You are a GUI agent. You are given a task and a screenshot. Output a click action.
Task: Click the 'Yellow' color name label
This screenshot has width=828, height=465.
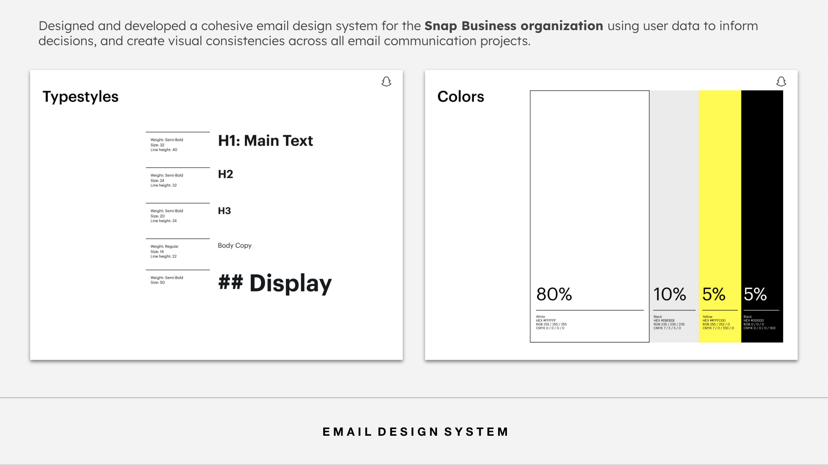[707, 317]
